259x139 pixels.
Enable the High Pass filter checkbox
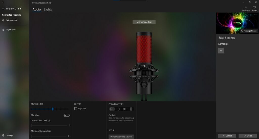(76, 109)
